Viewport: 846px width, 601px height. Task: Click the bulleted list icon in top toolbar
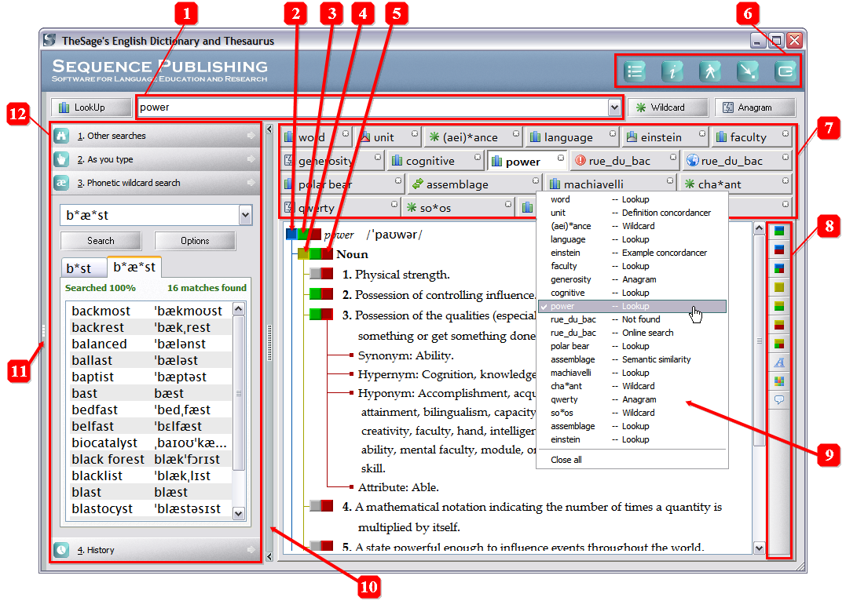[x=635, y=71]
